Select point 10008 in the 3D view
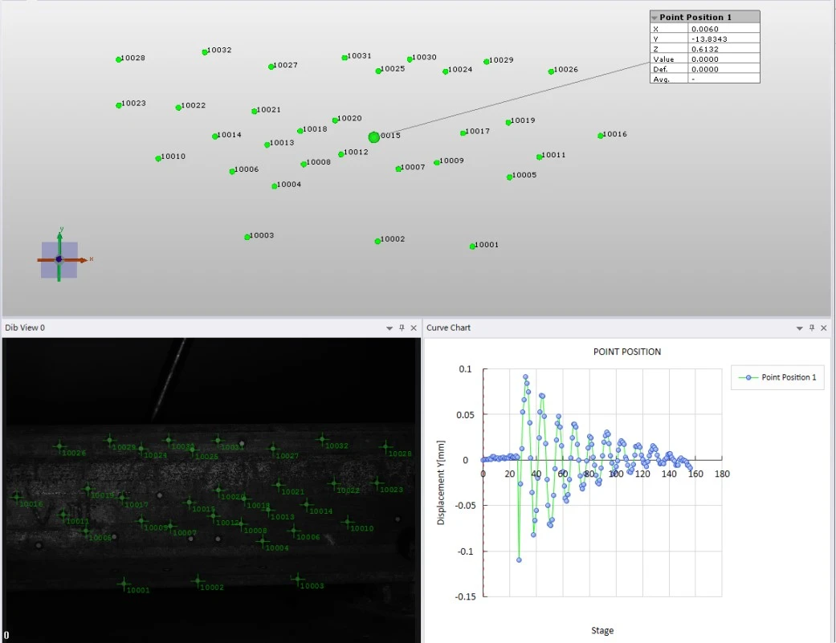Screen dimensions: 836x643 [x=304, y=164]
